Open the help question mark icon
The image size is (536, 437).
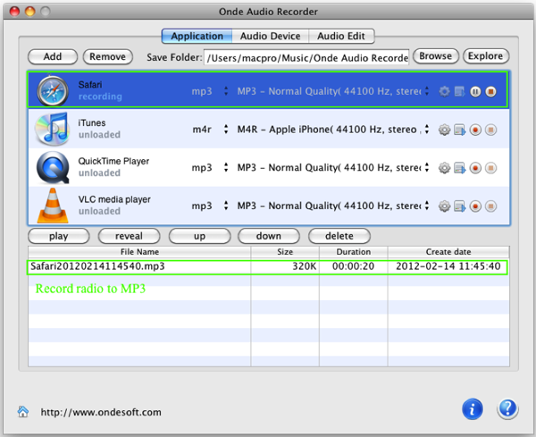click(507, 409)
